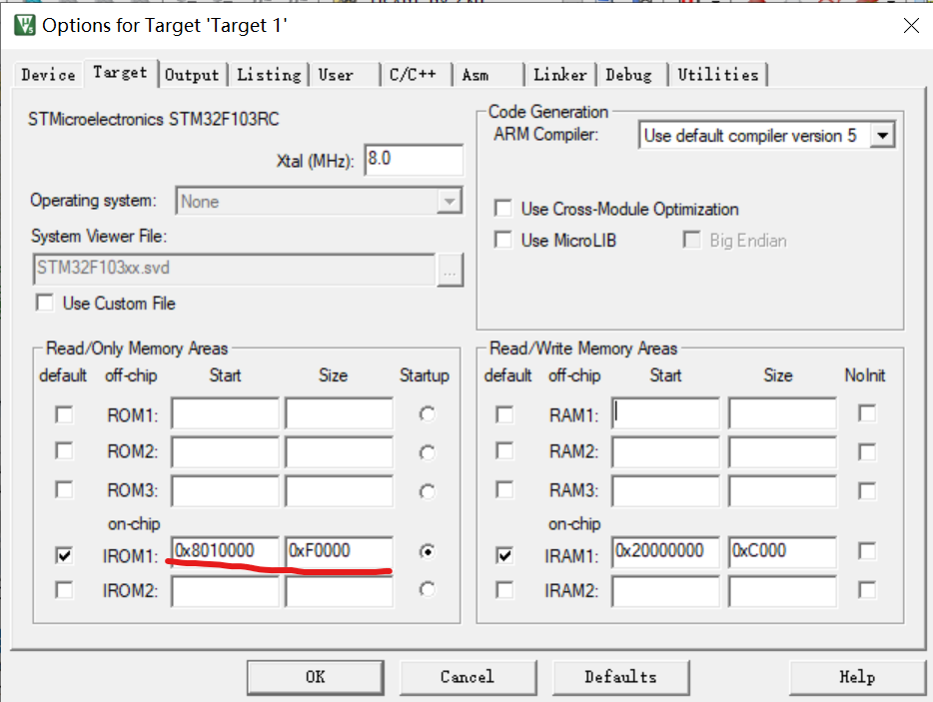Toggle the Big Endian checkbox
Screen dimensions: 933x702
tap(691, 240)
